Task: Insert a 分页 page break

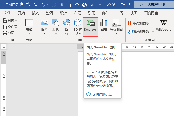Action: coord(9,33)
